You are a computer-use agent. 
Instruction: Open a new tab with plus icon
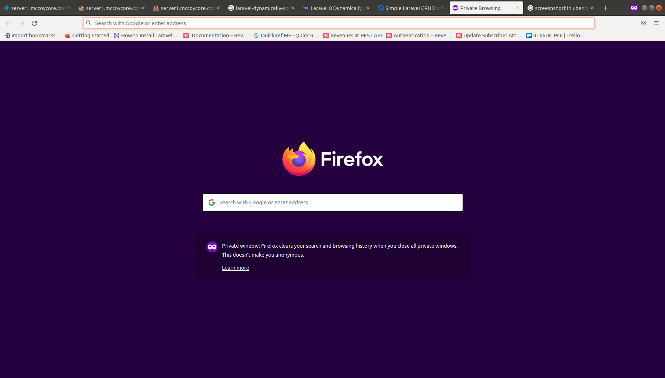605,8
